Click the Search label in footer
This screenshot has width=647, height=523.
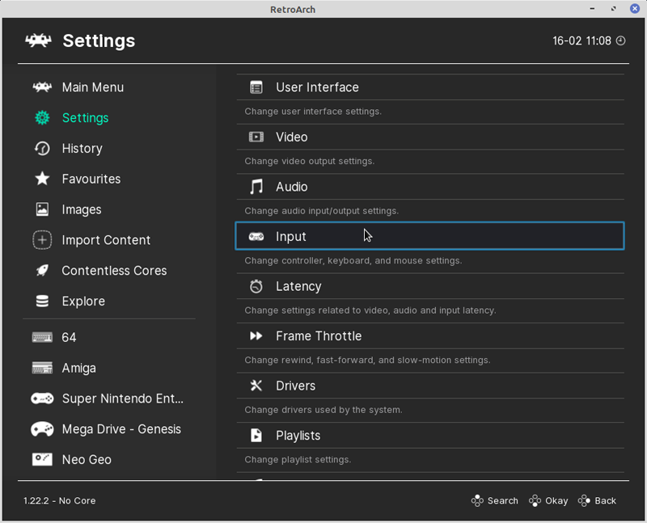502,500
